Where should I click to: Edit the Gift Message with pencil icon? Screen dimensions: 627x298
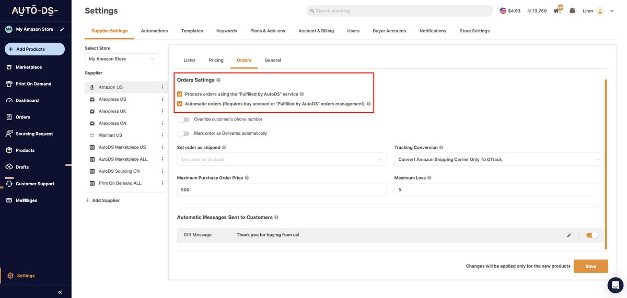[569, 235]
